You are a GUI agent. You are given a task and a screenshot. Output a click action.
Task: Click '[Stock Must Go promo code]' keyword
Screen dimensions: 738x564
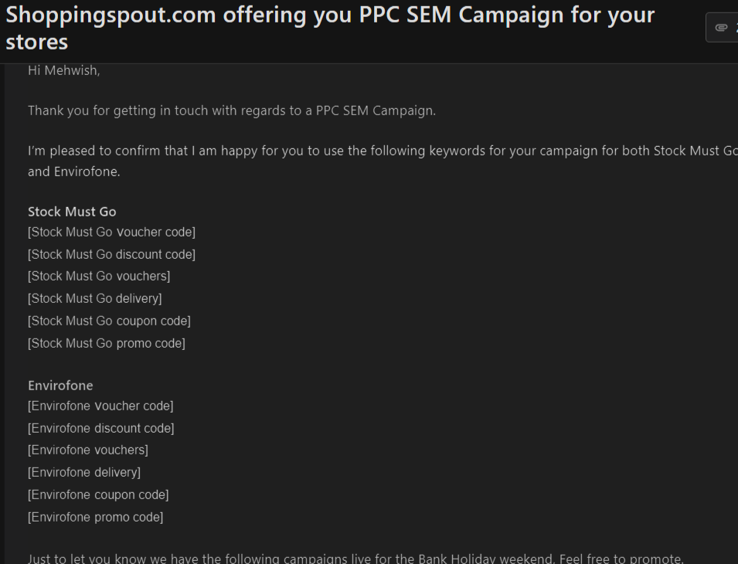[107, 343]
